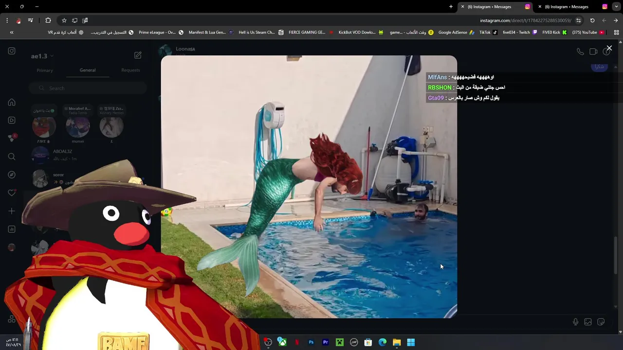The image size is (623, 350).
Task: Switch to the Primary tab
Action: click(x=45, y=70)
